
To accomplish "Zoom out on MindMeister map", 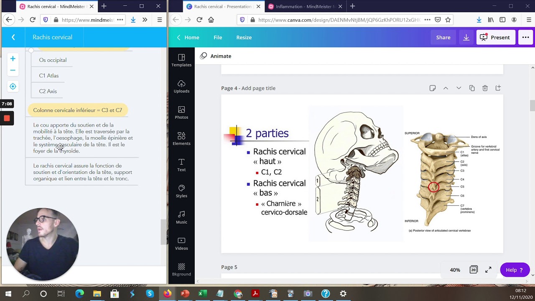I will click(13, 70).
